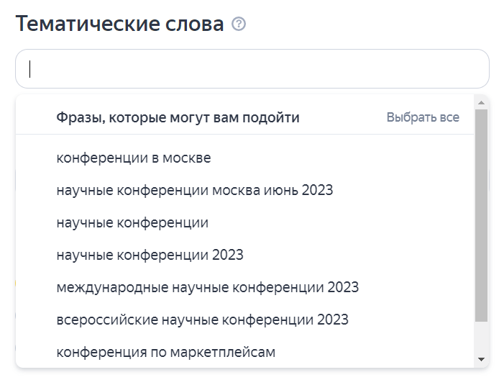This screenshot has height=380, width=504.
Task: Open the help tooltip beside Тематические слова
Action: [239, 24]
